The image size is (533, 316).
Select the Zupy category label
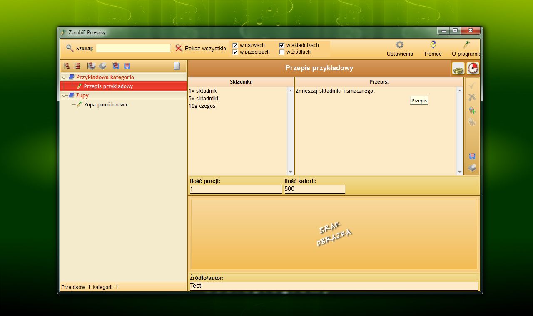[x=82, y=95]
